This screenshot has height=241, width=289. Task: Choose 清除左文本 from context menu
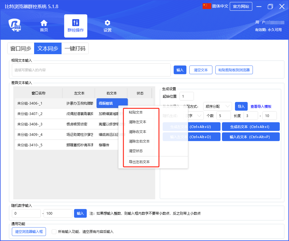[138, 122]
